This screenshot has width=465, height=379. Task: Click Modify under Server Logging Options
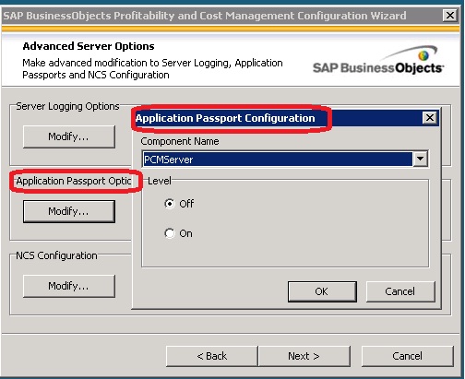click(69, 136)
